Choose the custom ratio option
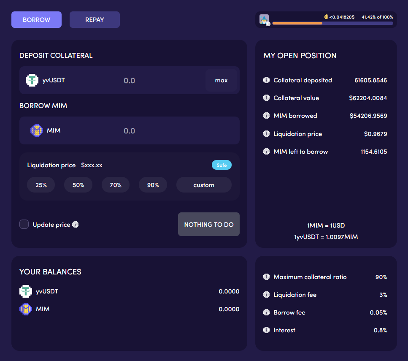This screenshot has height=361, width=408. click(x=204, y=185)
